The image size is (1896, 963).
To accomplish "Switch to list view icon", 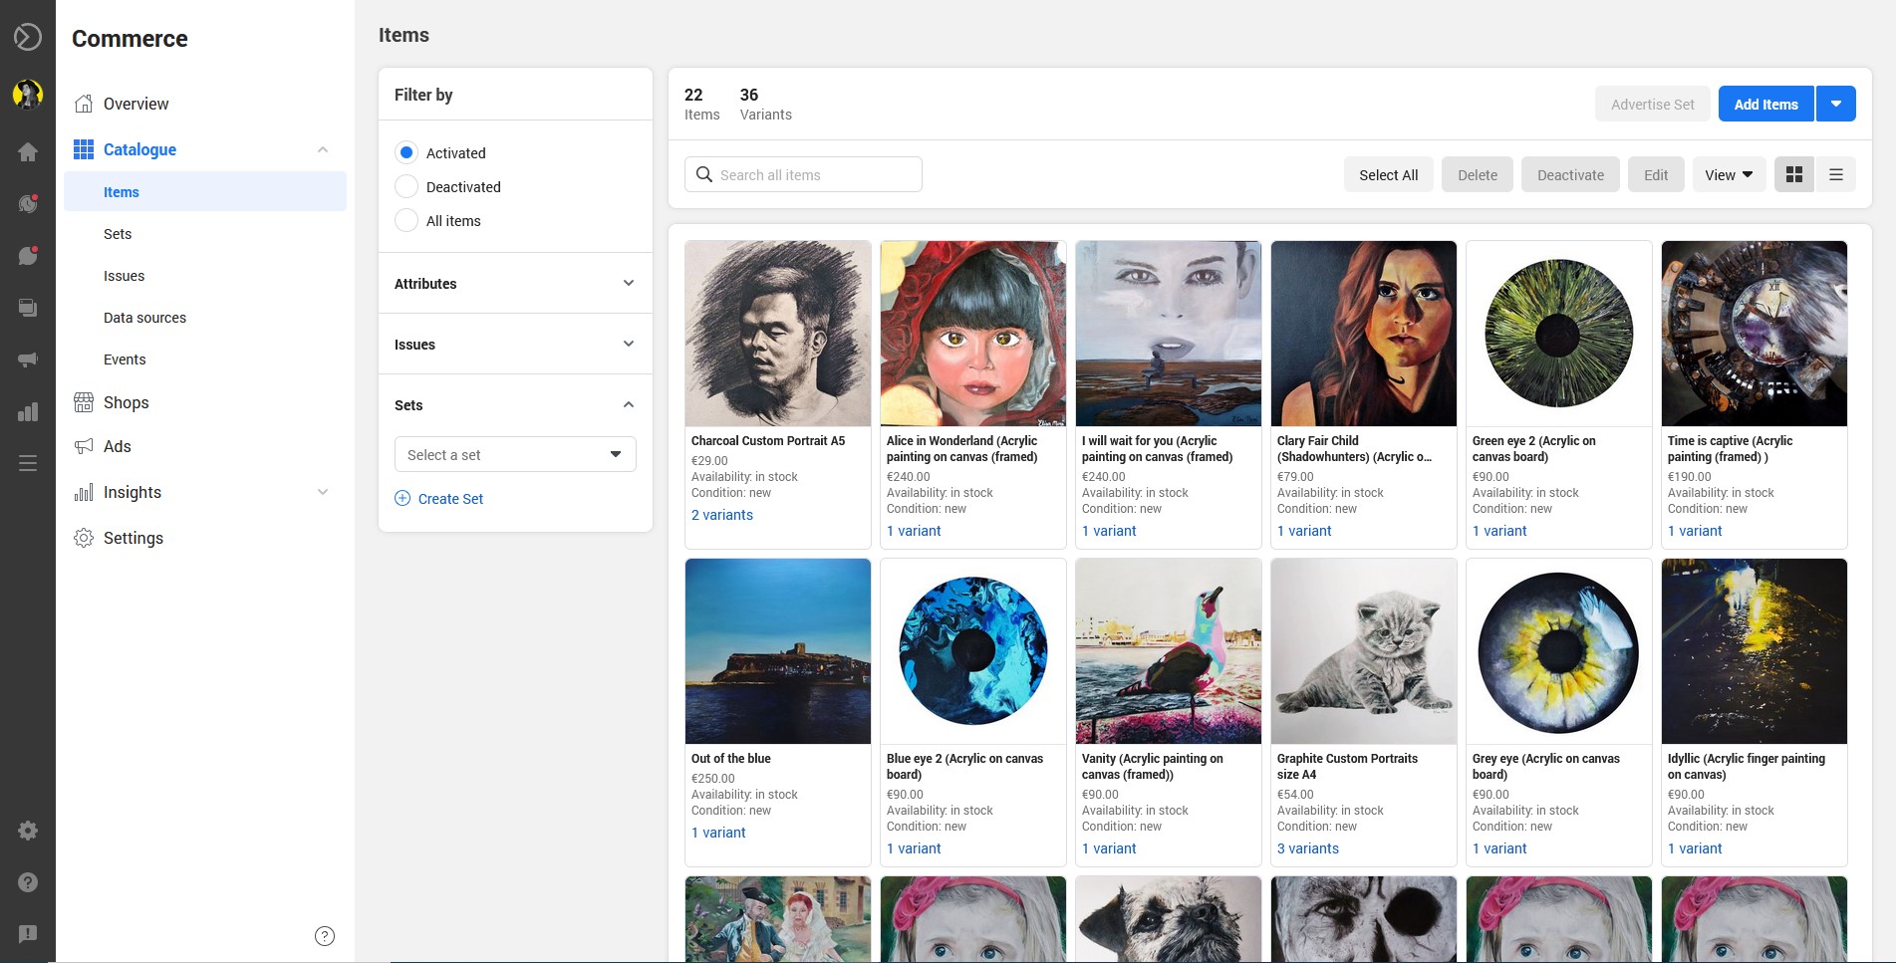I will [1835, 174].
